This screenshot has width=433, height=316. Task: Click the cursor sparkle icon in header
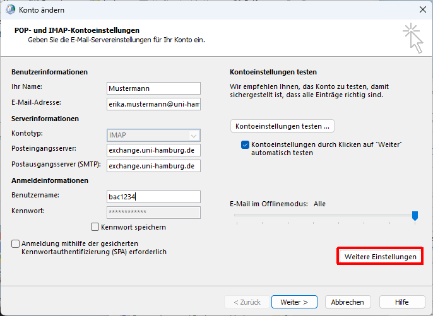click(x=413, y=38)
